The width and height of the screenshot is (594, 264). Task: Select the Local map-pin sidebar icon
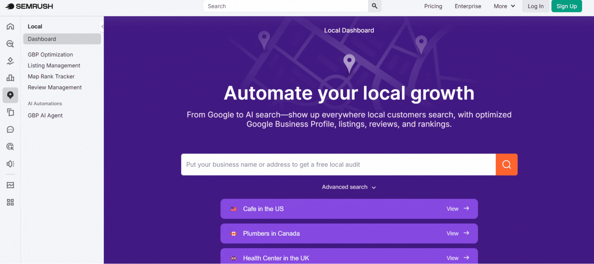click(x=10, y=95)
